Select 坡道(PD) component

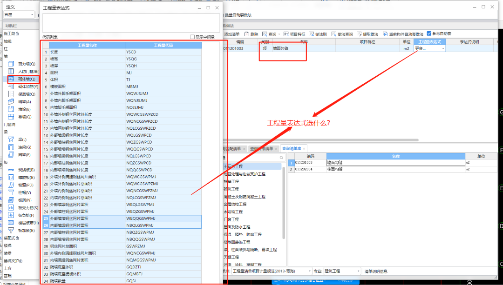[26, 185]
